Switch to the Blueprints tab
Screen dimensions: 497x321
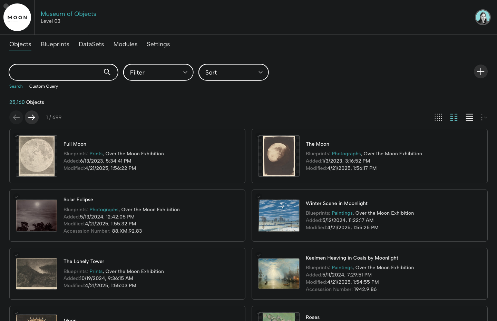point(55,44)
